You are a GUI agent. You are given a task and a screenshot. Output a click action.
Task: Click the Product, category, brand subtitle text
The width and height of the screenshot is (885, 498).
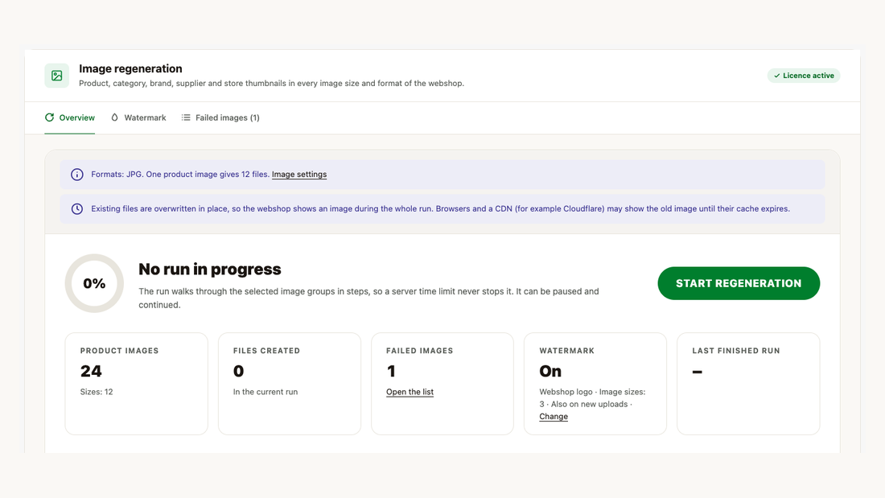point(271,84)
